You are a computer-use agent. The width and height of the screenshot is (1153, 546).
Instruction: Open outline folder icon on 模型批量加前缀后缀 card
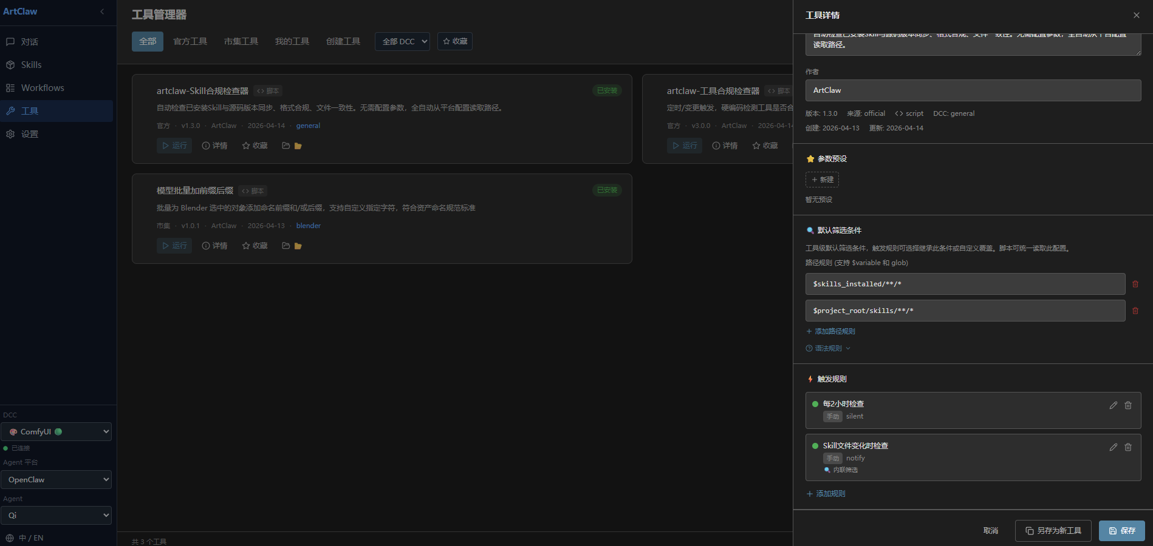click(x=286, y=246)
